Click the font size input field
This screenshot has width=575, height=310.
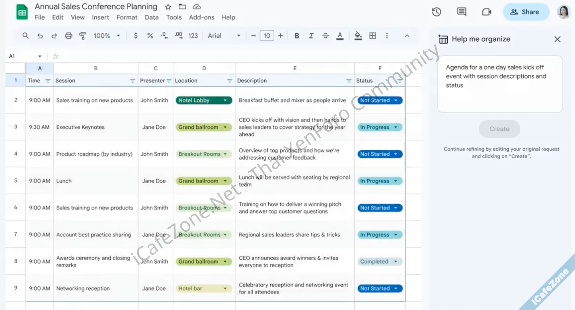pyautogui.click(x=267, y=36)
